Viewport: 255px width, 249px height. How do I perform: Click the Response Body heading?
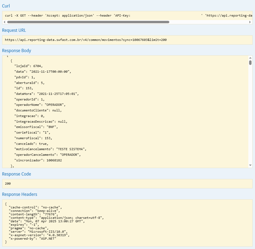[17, 50]
